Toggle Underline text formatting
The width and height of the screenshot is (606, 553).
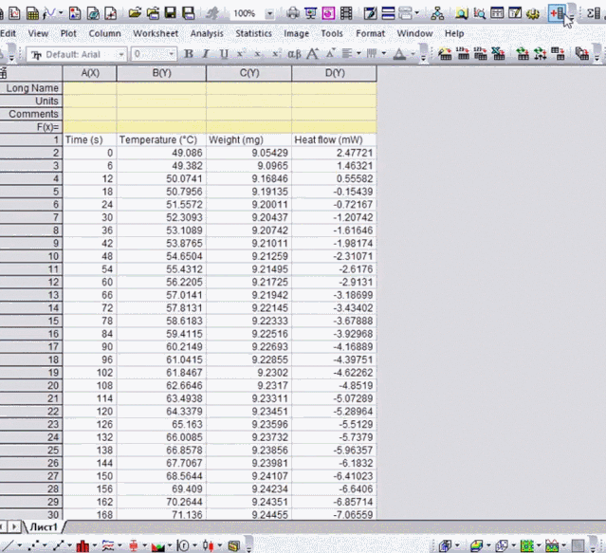(x=219, y=54)
